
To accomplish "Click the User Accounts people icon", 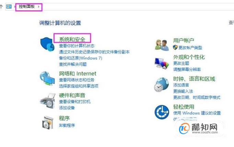I will coord(162,45).
